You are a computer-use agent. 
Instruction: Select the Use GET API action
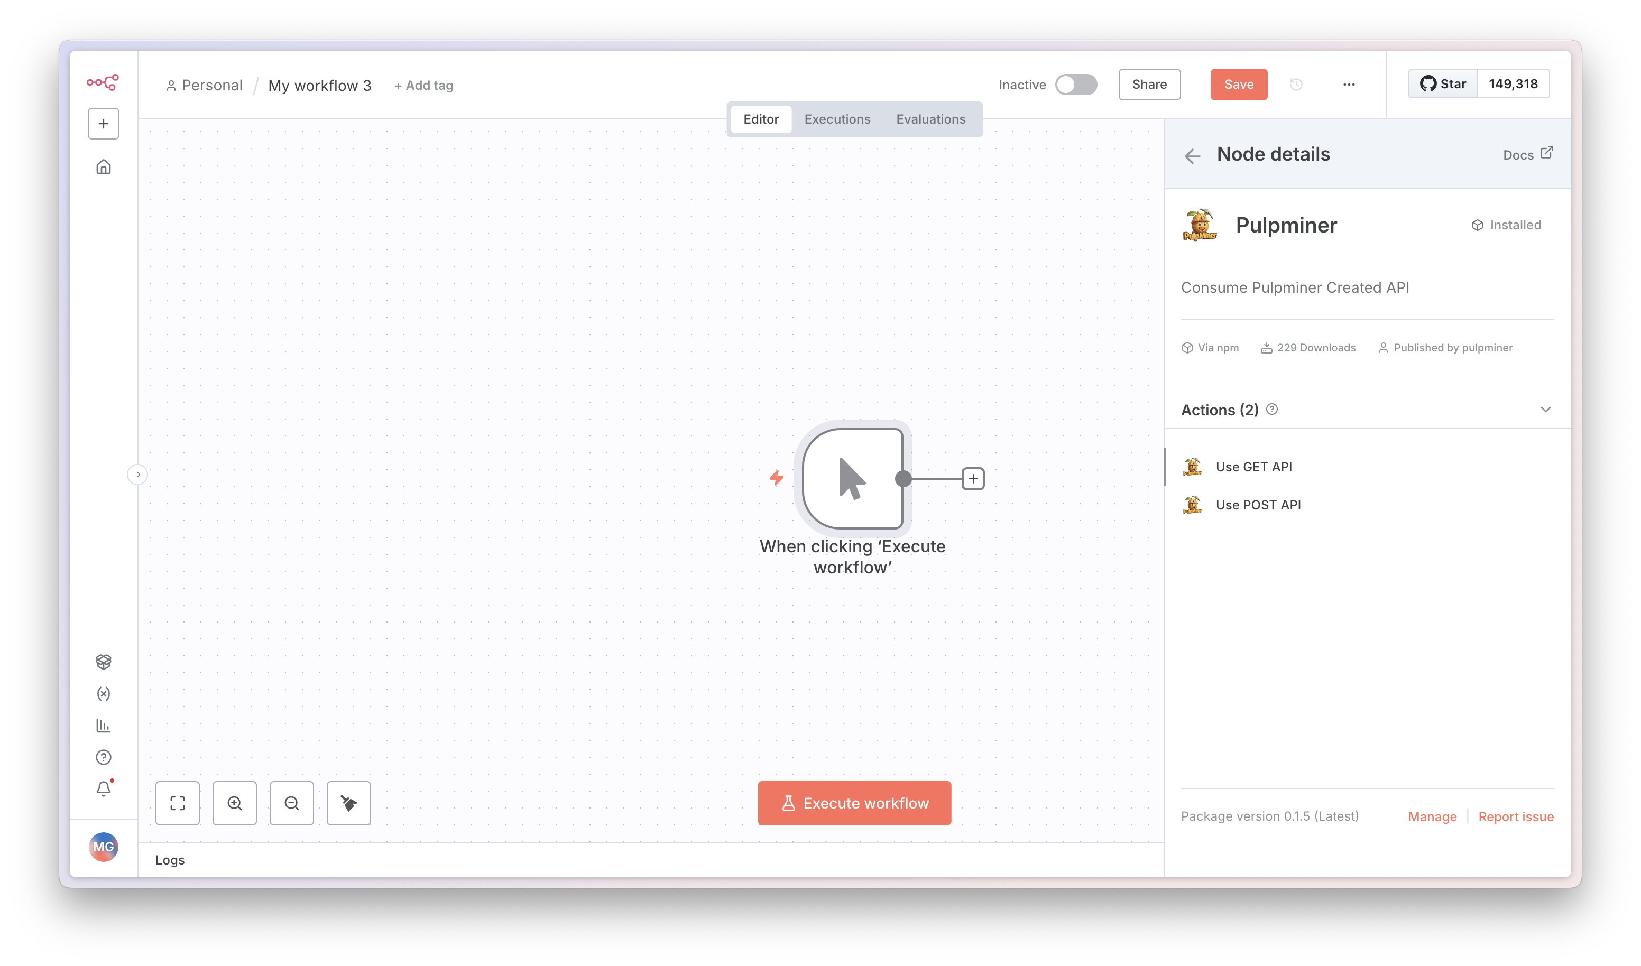point(1253,467)
